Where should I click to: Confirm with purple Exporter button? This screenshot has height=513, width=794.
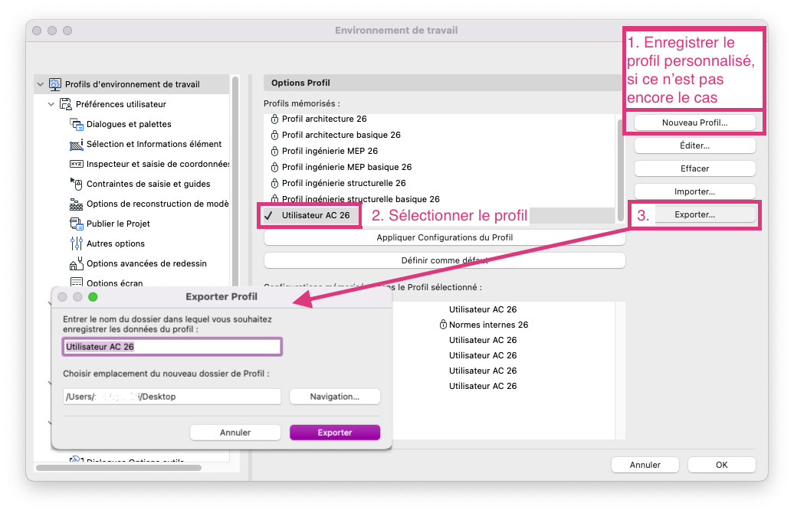(x=335, y=433)
